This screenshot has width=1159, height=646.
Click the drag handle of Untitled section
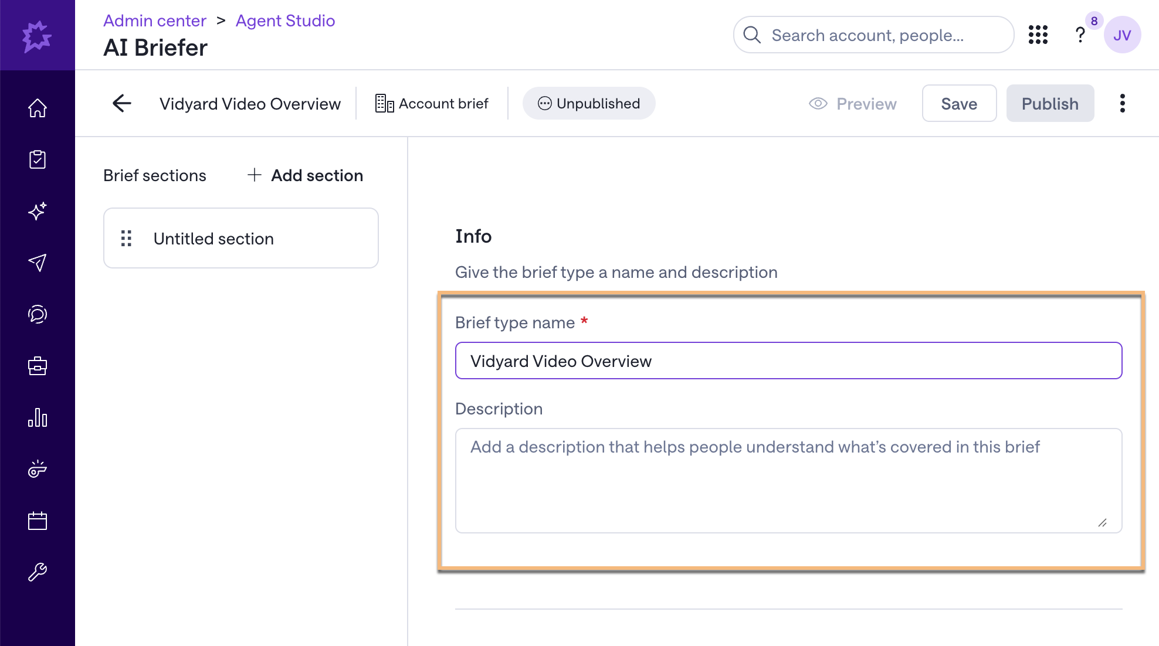(126, 238)
